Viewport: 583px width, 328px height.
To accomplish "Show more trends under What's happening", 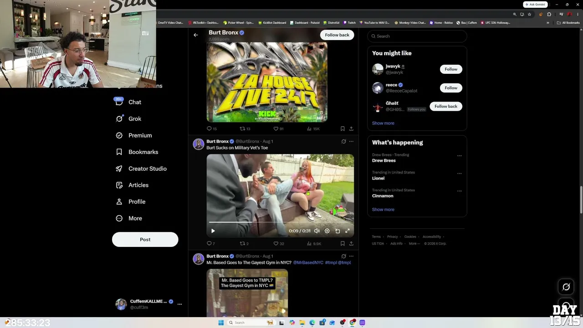I will point(383,210).
